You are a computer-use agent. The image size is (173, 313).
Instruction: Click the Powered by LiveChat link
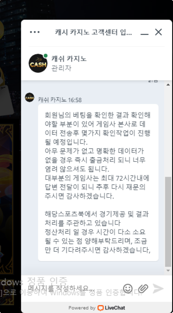(97, 308)
